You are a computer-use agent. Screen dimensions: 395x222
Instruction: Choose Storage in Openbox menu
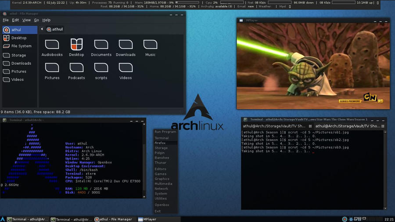165,148
